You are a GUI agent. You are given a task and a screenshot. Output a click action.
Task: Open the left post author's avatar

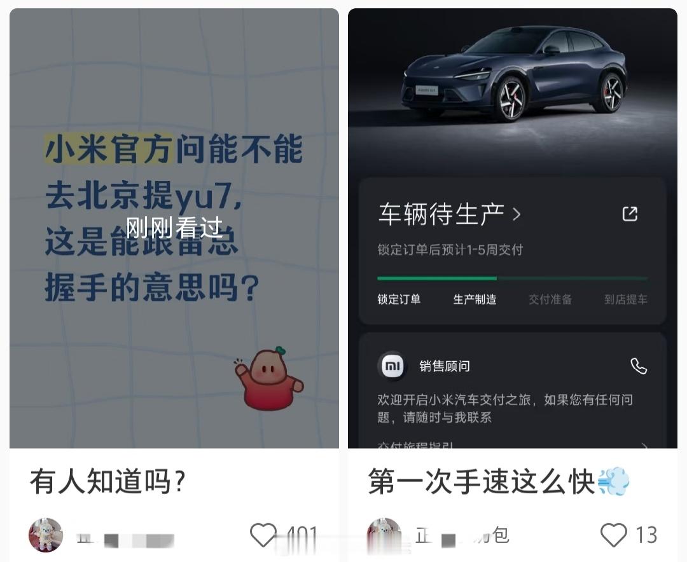46,535
